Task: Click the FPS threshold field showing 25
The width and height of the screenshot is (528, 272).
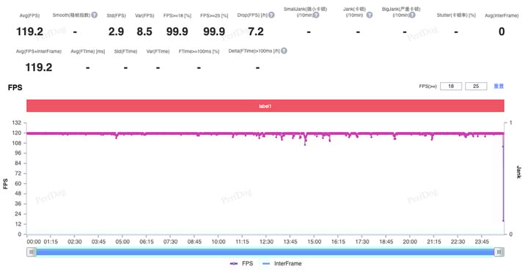Action: pos(476,87)
